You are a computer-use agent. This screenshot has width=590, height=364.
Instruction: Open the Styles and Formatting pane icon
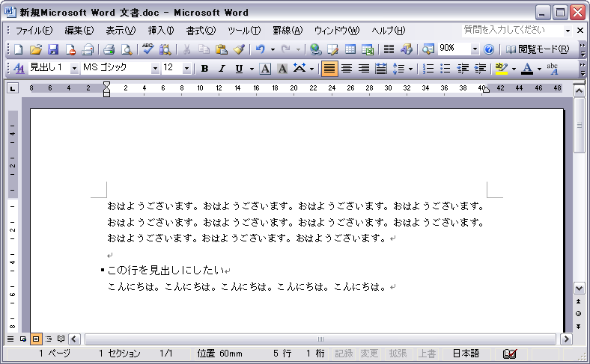pyautogui.click(x=19, y=69)
